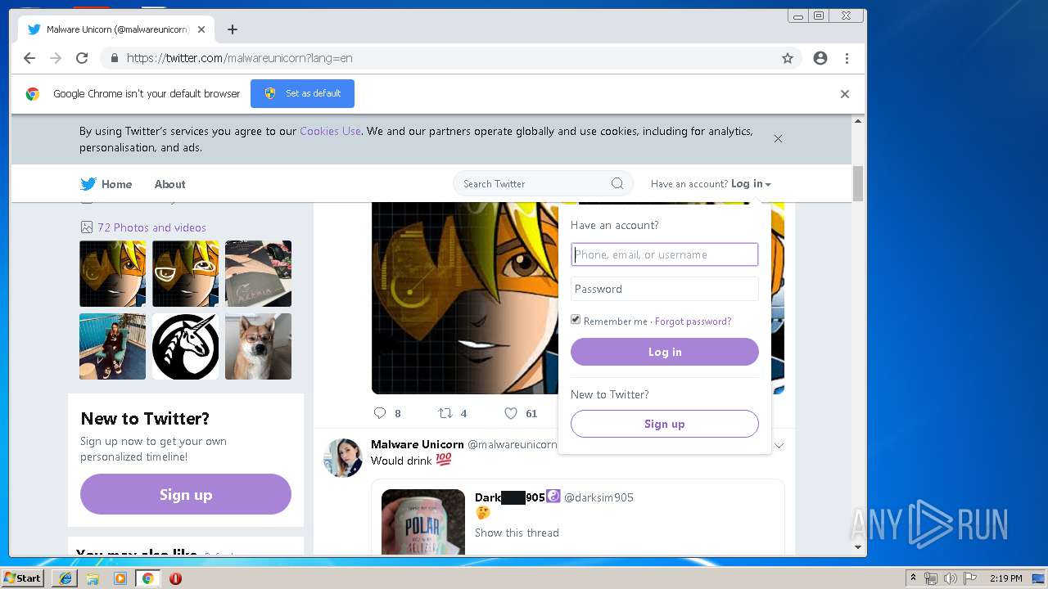Image resolution: width=1048 pixels, height=589 pixels.
Task: Click the Show this thread link
Action: tap(517, 533)
